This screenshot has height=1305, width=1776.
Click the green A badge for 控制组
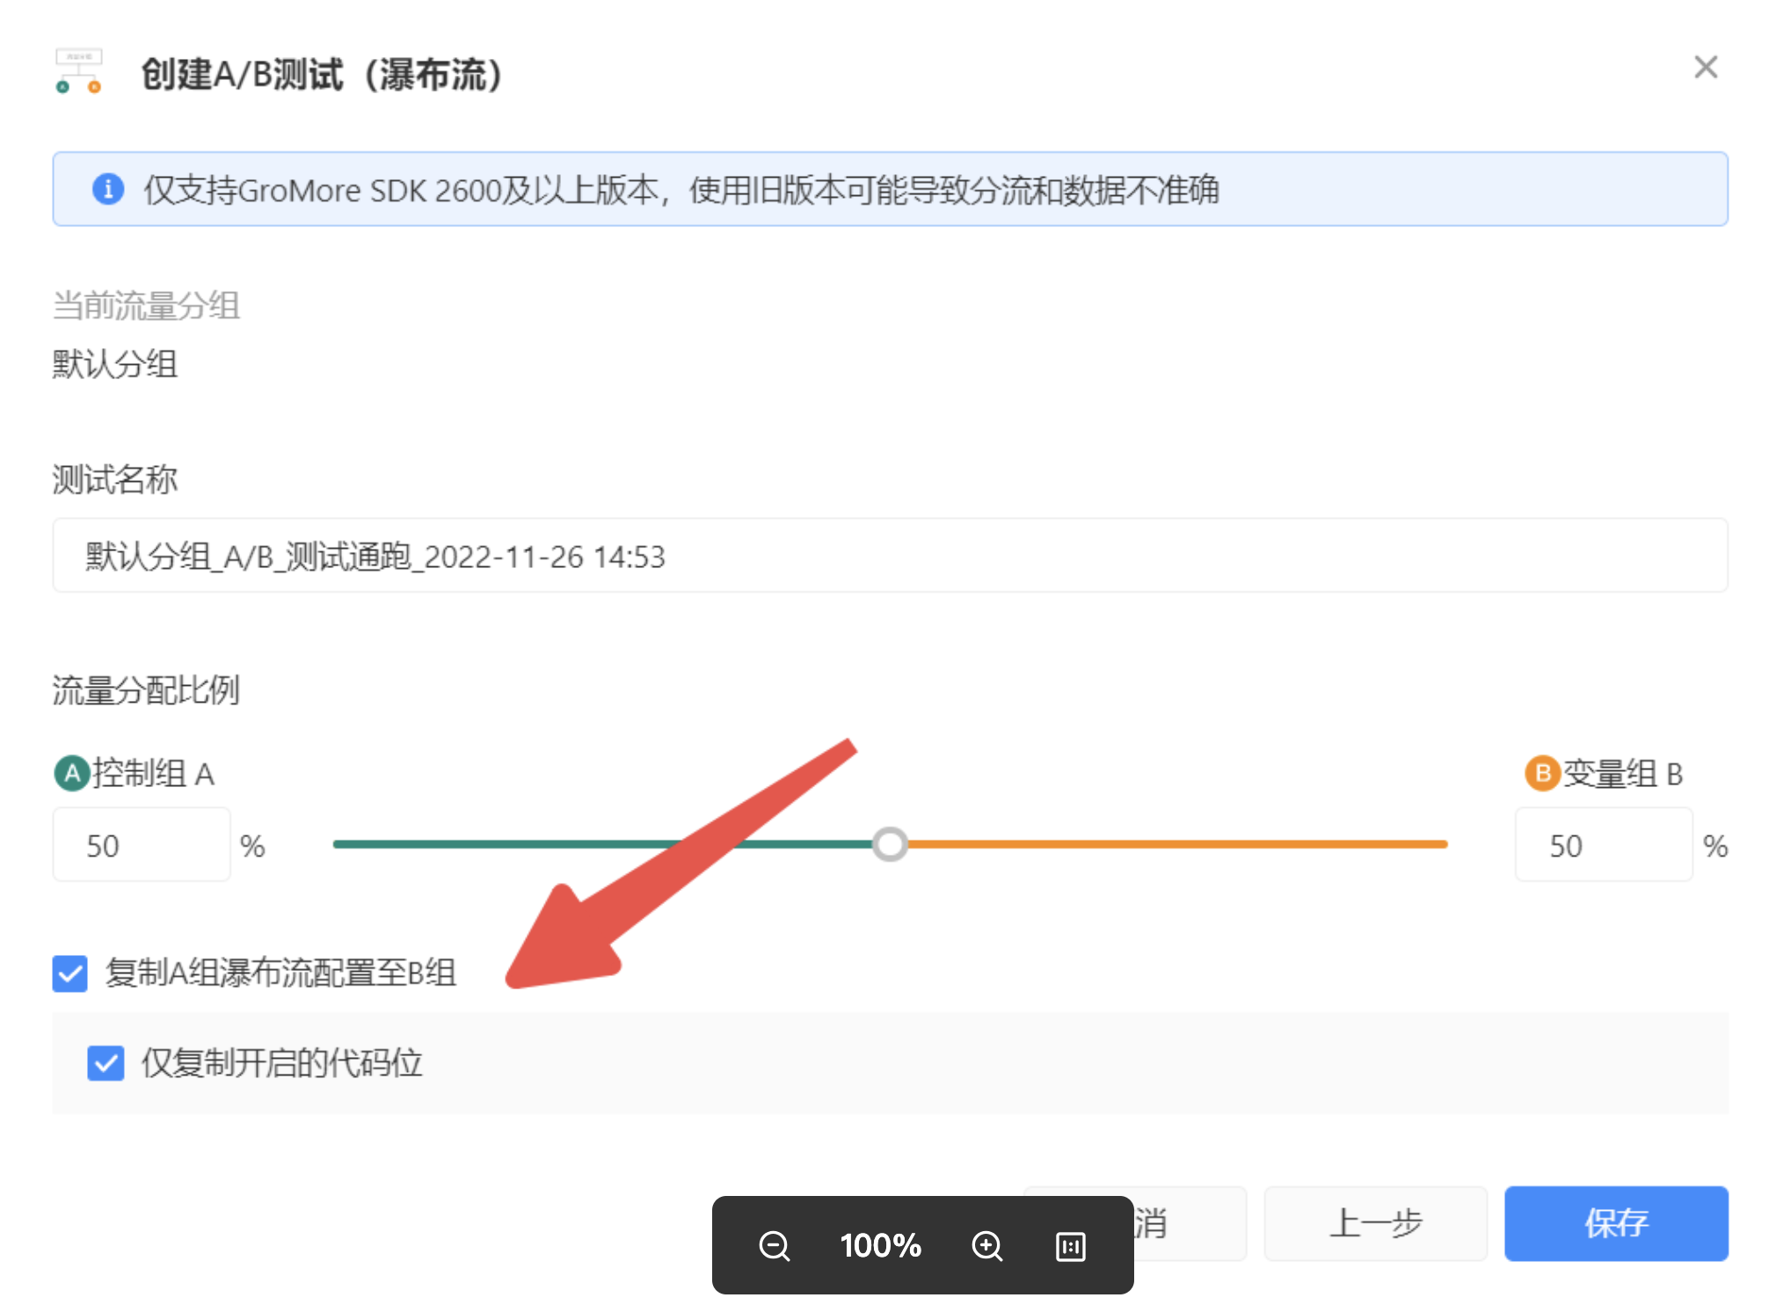(72, 774)
